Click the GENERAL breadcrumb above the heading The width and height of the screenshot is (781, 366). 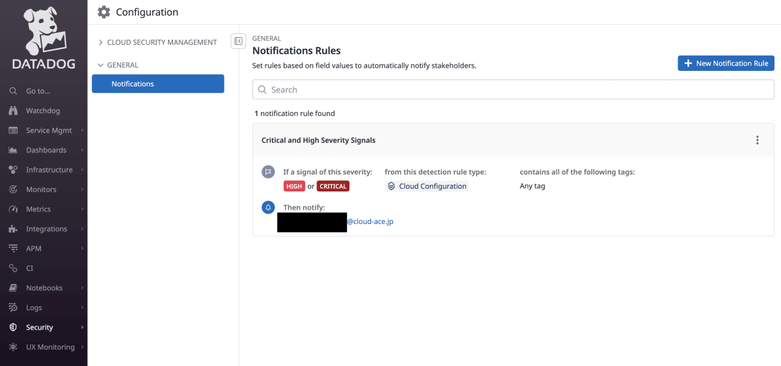click(267, 38)
